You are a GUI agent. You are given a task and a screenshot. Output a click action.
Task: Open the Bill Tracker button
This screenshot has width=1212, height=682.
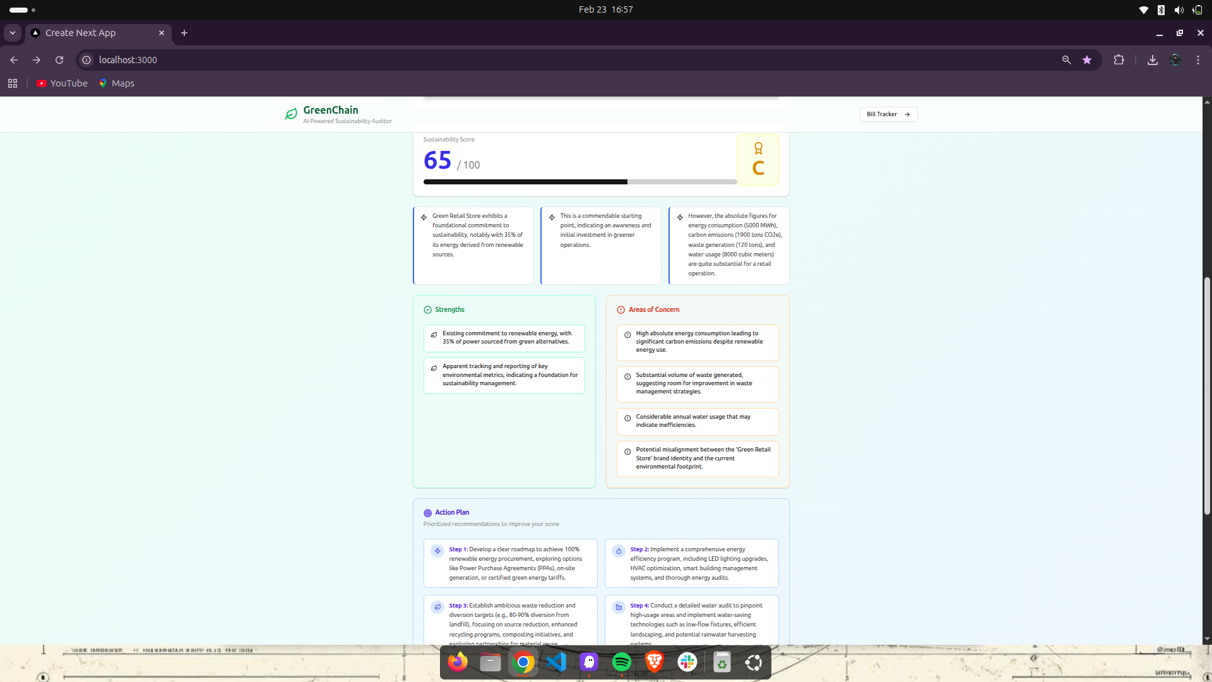(888, 114)
